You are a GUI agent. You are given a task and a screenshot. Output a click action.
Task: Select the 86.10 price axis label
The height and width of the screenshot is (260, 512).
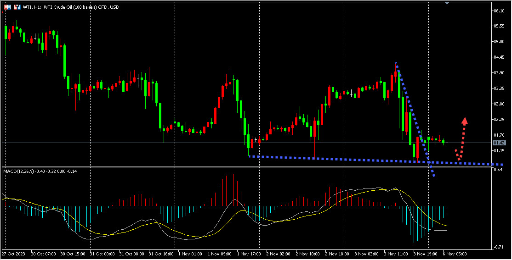click(499, 11)
